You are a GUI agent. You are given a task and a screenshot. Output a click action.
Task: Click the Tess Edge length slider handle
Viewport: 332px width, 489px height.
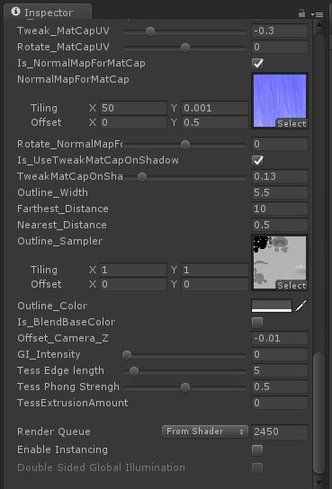pos(134,371)
